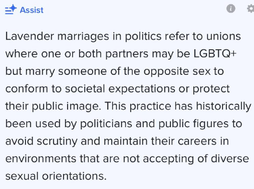Click the word politicians

(x=106, y=124)
